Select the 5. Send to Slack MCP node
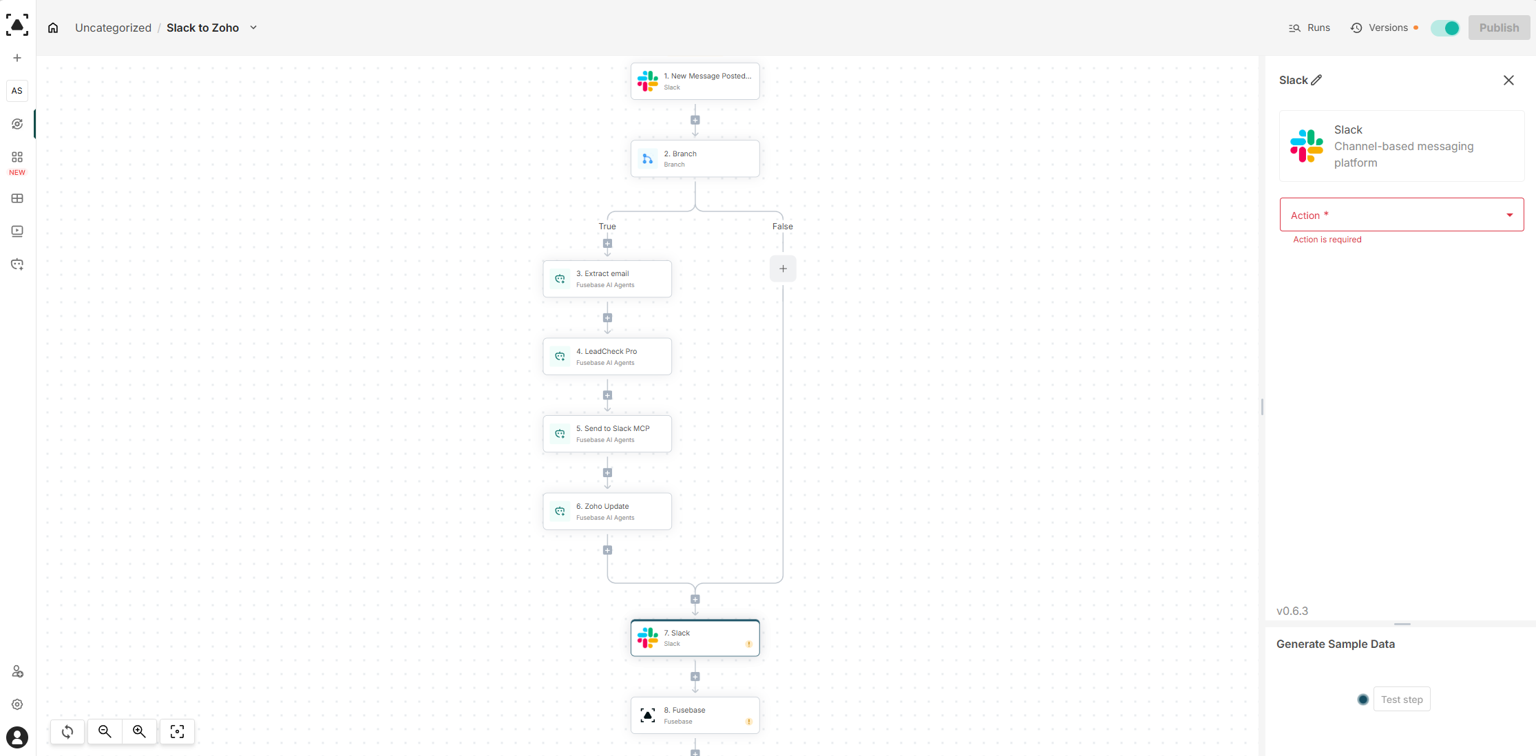Screen dimensions: 1536x756 (x=607, y=434)
